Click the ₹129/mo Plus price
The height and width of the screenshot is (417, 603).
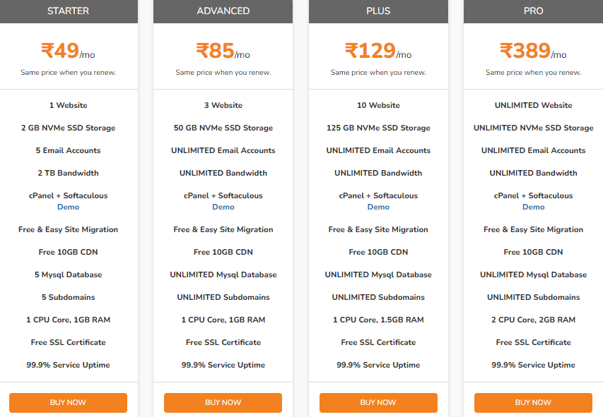pyautogui.click(x=378, y=51)
